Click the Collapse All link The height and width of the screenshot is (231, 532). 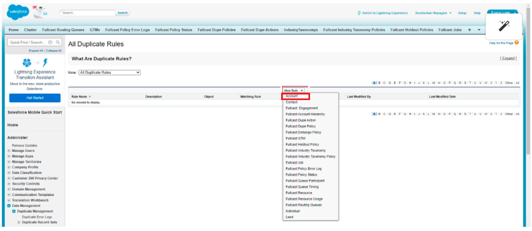[53, 51]
